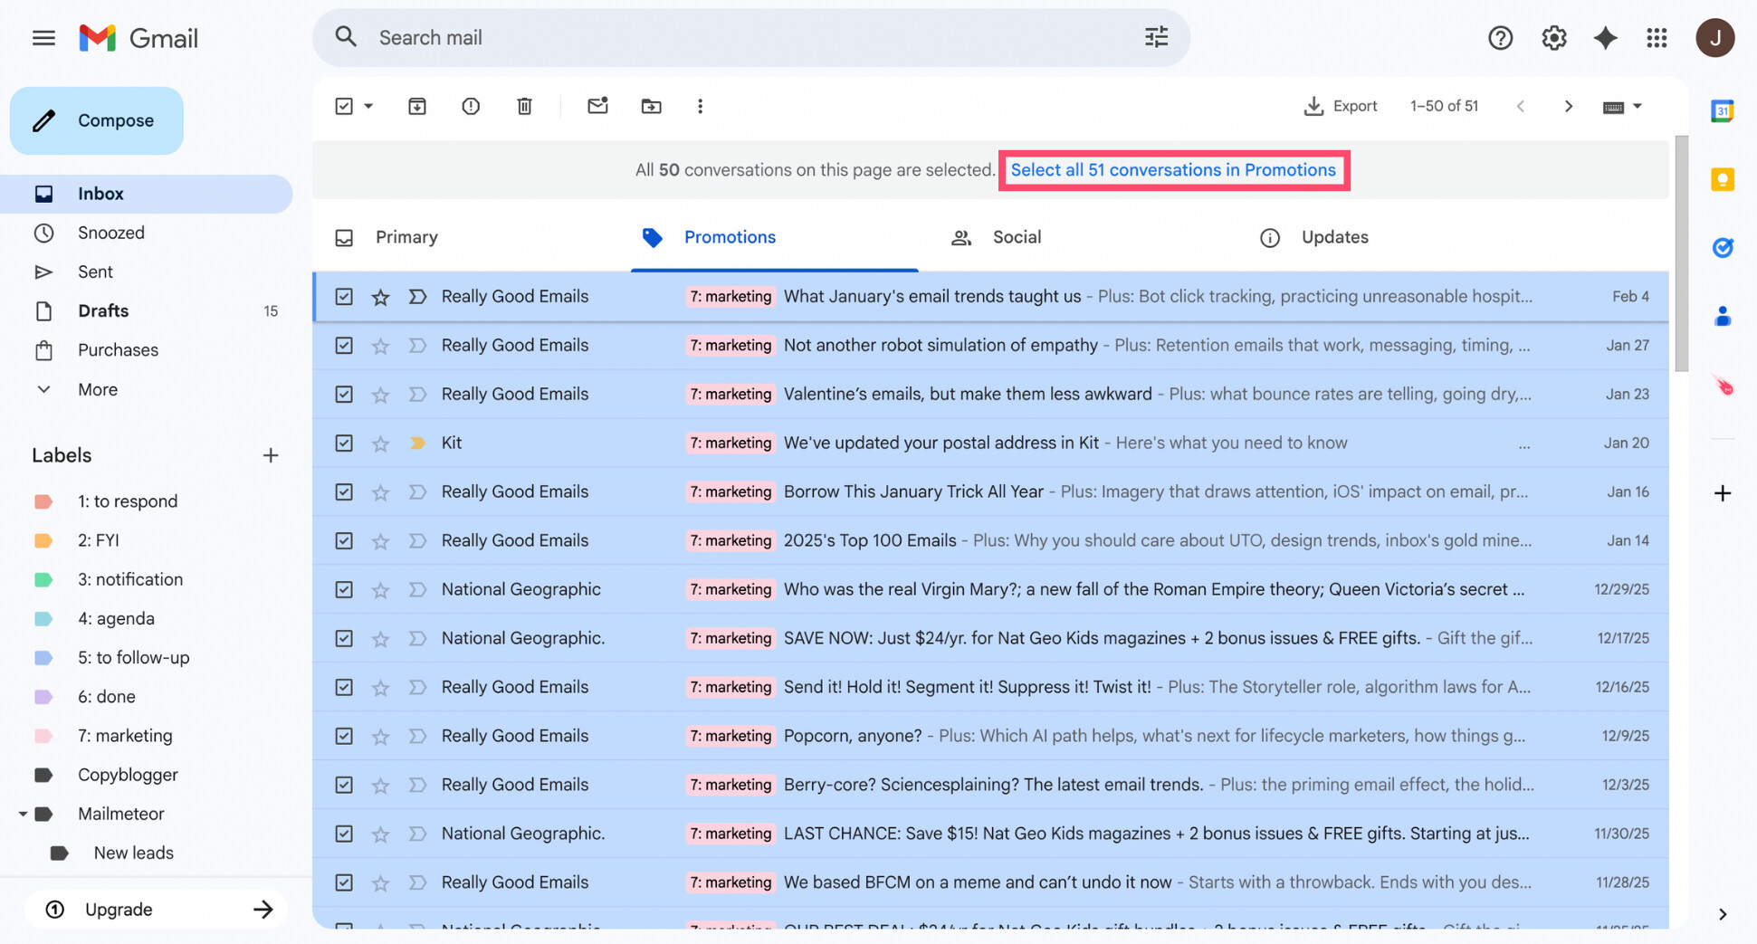Star the "2025's Top 100 Emails" message
Image resolution: width=1757 pixels, height=944 pixels.
[380, 540]
